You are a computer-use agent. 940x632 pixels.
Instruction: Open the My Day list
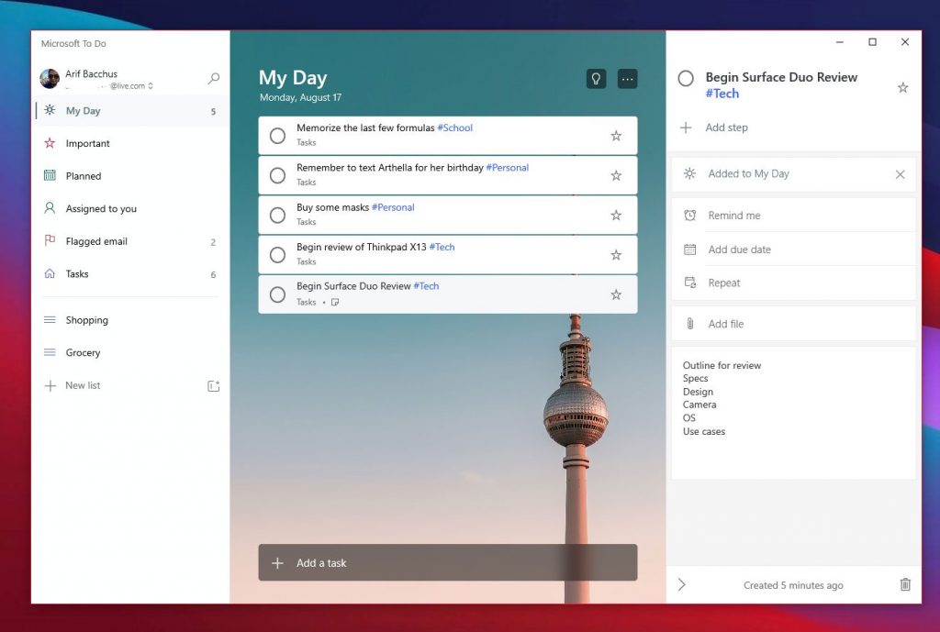tap(130, 111)
